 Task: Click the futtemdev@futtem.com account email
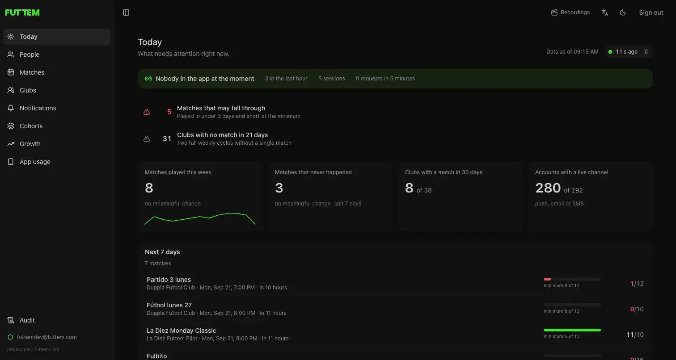tap(47, 337)
